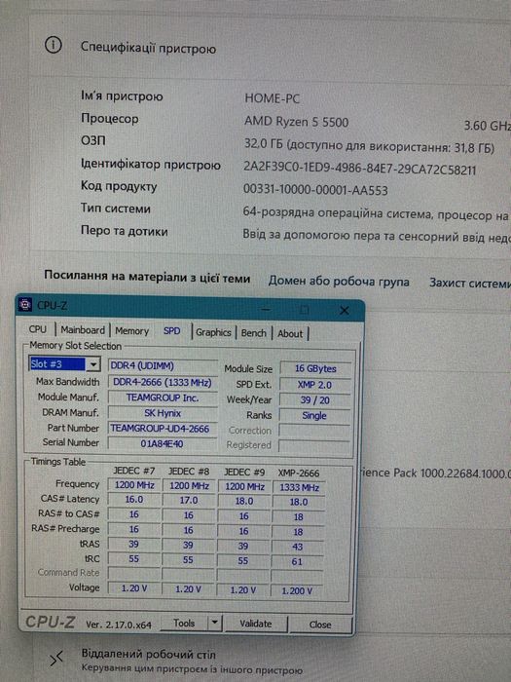Open the Memory tab

point(131,331)
